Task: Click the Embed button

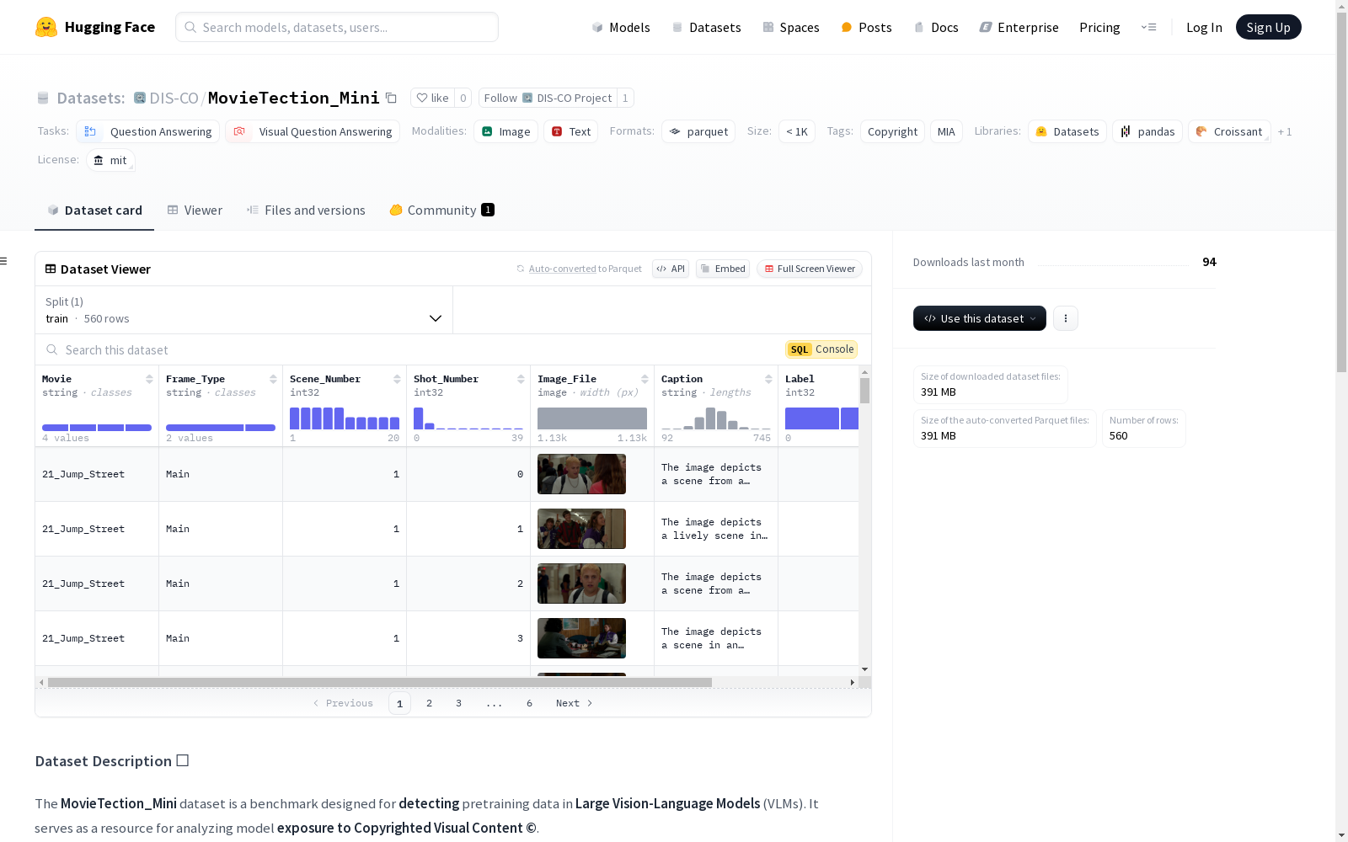Action: point(723,269)
